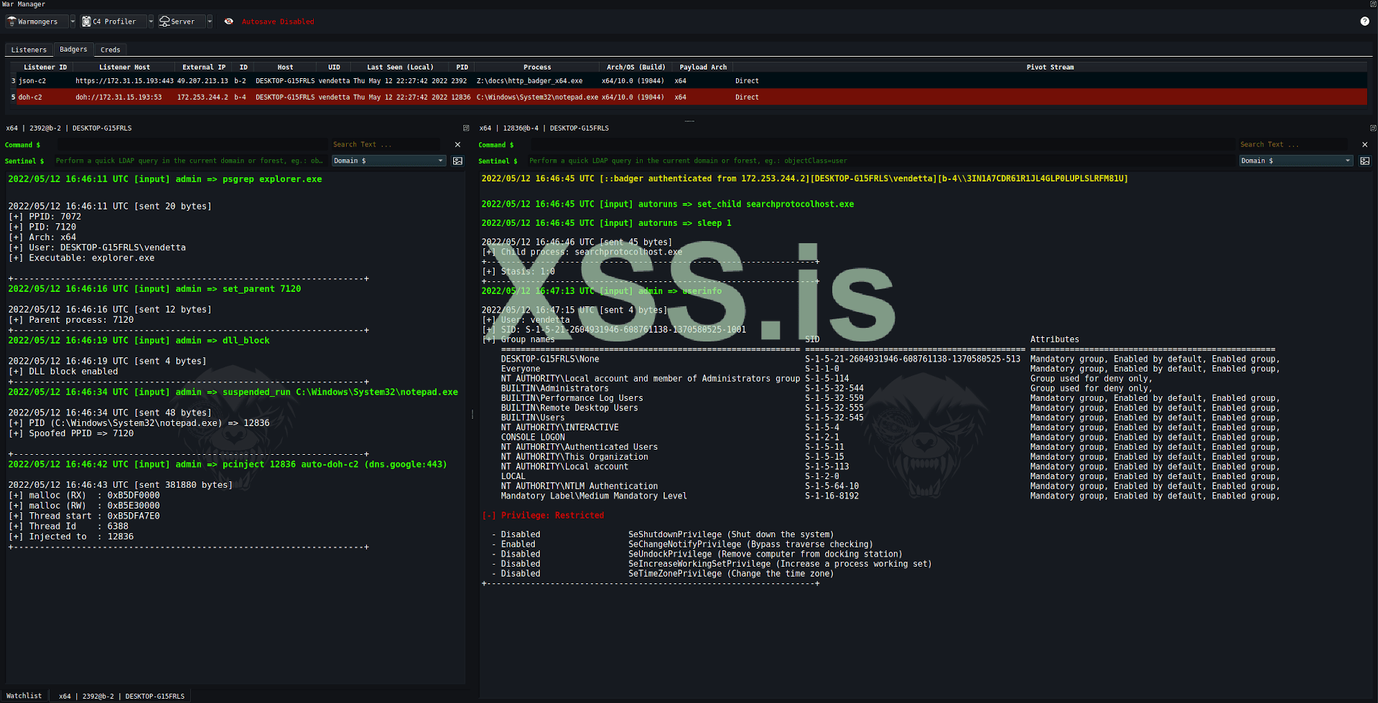Click the Warmongers parachute icon
The width and height of the screenshot is (1378, 703).
[11, 22]
